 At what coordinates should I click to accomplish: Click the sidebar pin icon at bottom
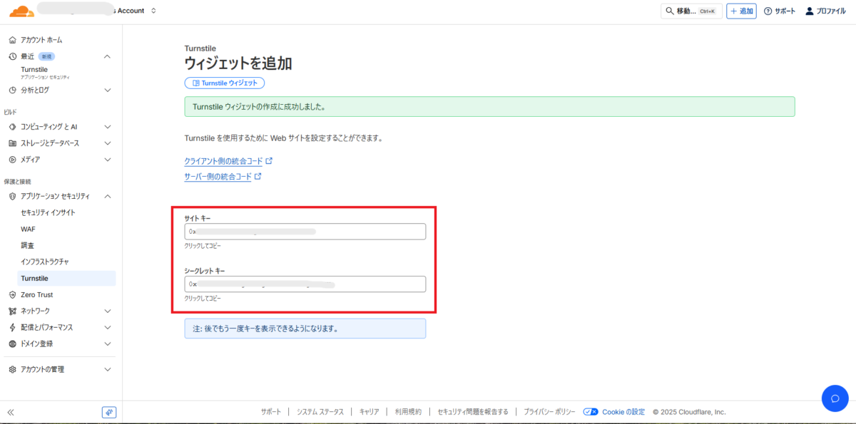point(109,412)
